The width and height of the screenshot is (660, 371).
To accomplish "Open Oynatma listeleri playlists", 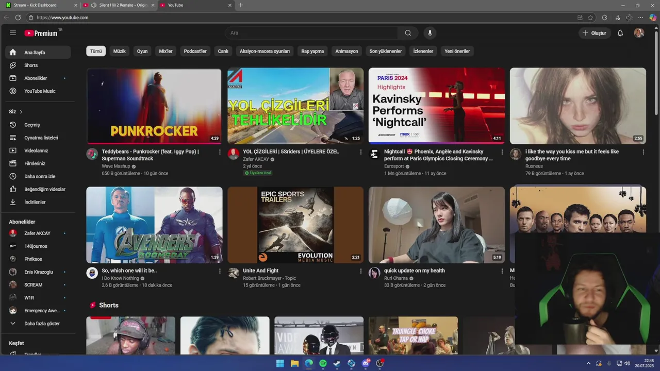I will tap(38, 138).
